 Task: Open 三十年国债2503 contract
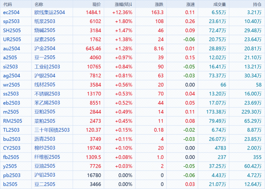coord(52,130)
